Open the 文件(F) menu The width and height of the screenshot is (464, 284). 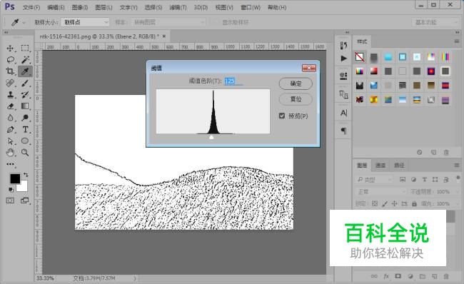(31, 7)
